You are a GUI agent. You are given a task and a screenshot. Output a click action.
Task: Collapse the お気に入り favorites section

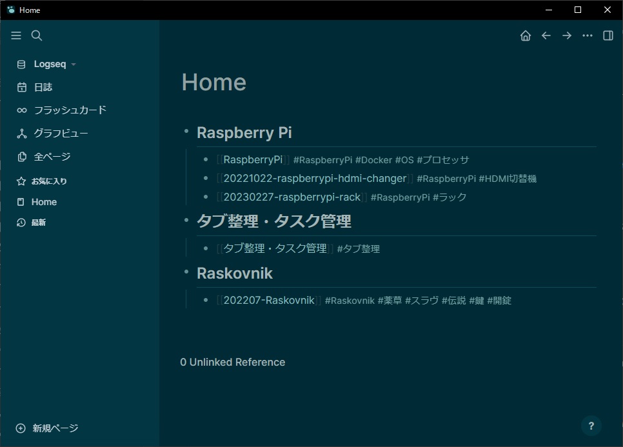(49, 181)
